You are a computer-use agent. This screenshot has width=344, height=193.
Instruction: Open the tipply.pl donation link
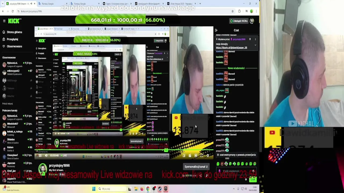point(231,48)
